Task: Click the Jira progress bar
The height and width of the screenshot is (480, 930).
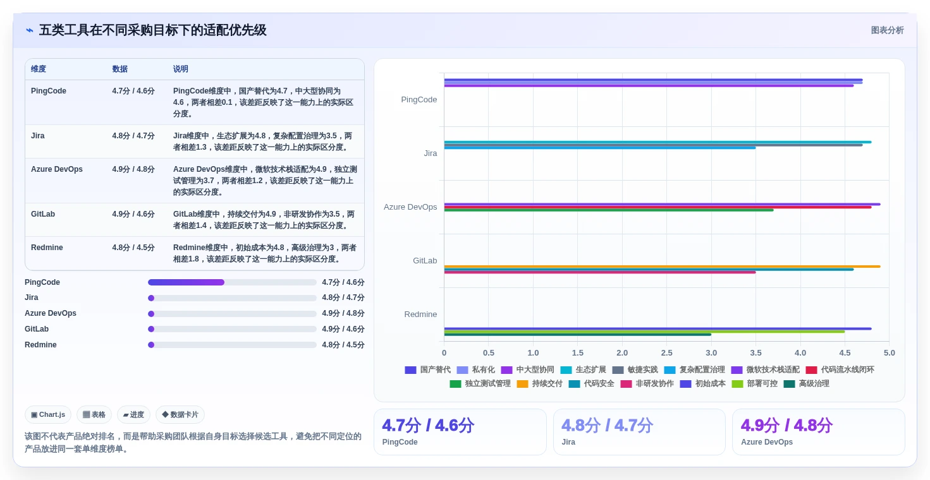Action: tap(232, 298)
